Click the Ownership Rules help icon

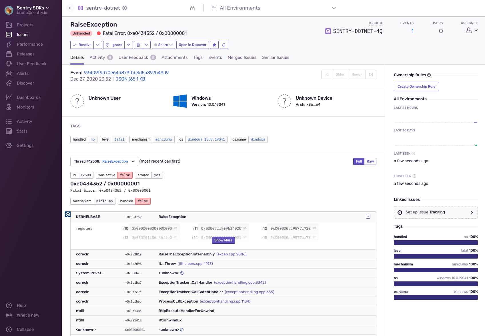(429, 75)
